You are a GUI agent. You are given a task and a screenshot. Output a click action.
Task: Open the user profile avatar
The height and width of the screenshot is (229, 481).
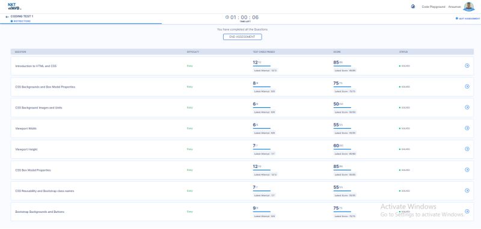click(x=469, y=7)
